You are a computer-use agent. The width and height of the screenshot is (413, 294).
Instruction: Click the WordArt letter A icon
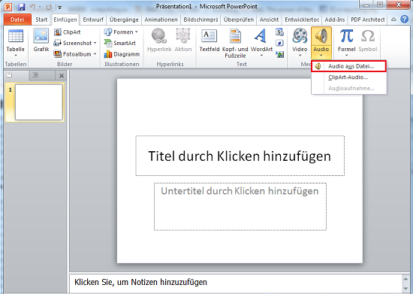(x=261, y=36)
